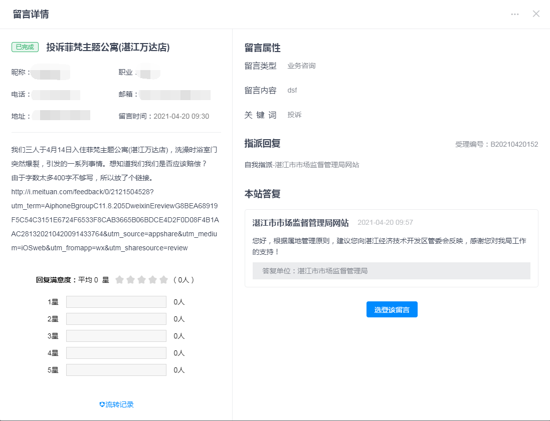The height and width of the screenshot is (421, 550).
Task: Click the complaint title 投诉菲梵主题公寓
Action: click(x=108, y=48)
